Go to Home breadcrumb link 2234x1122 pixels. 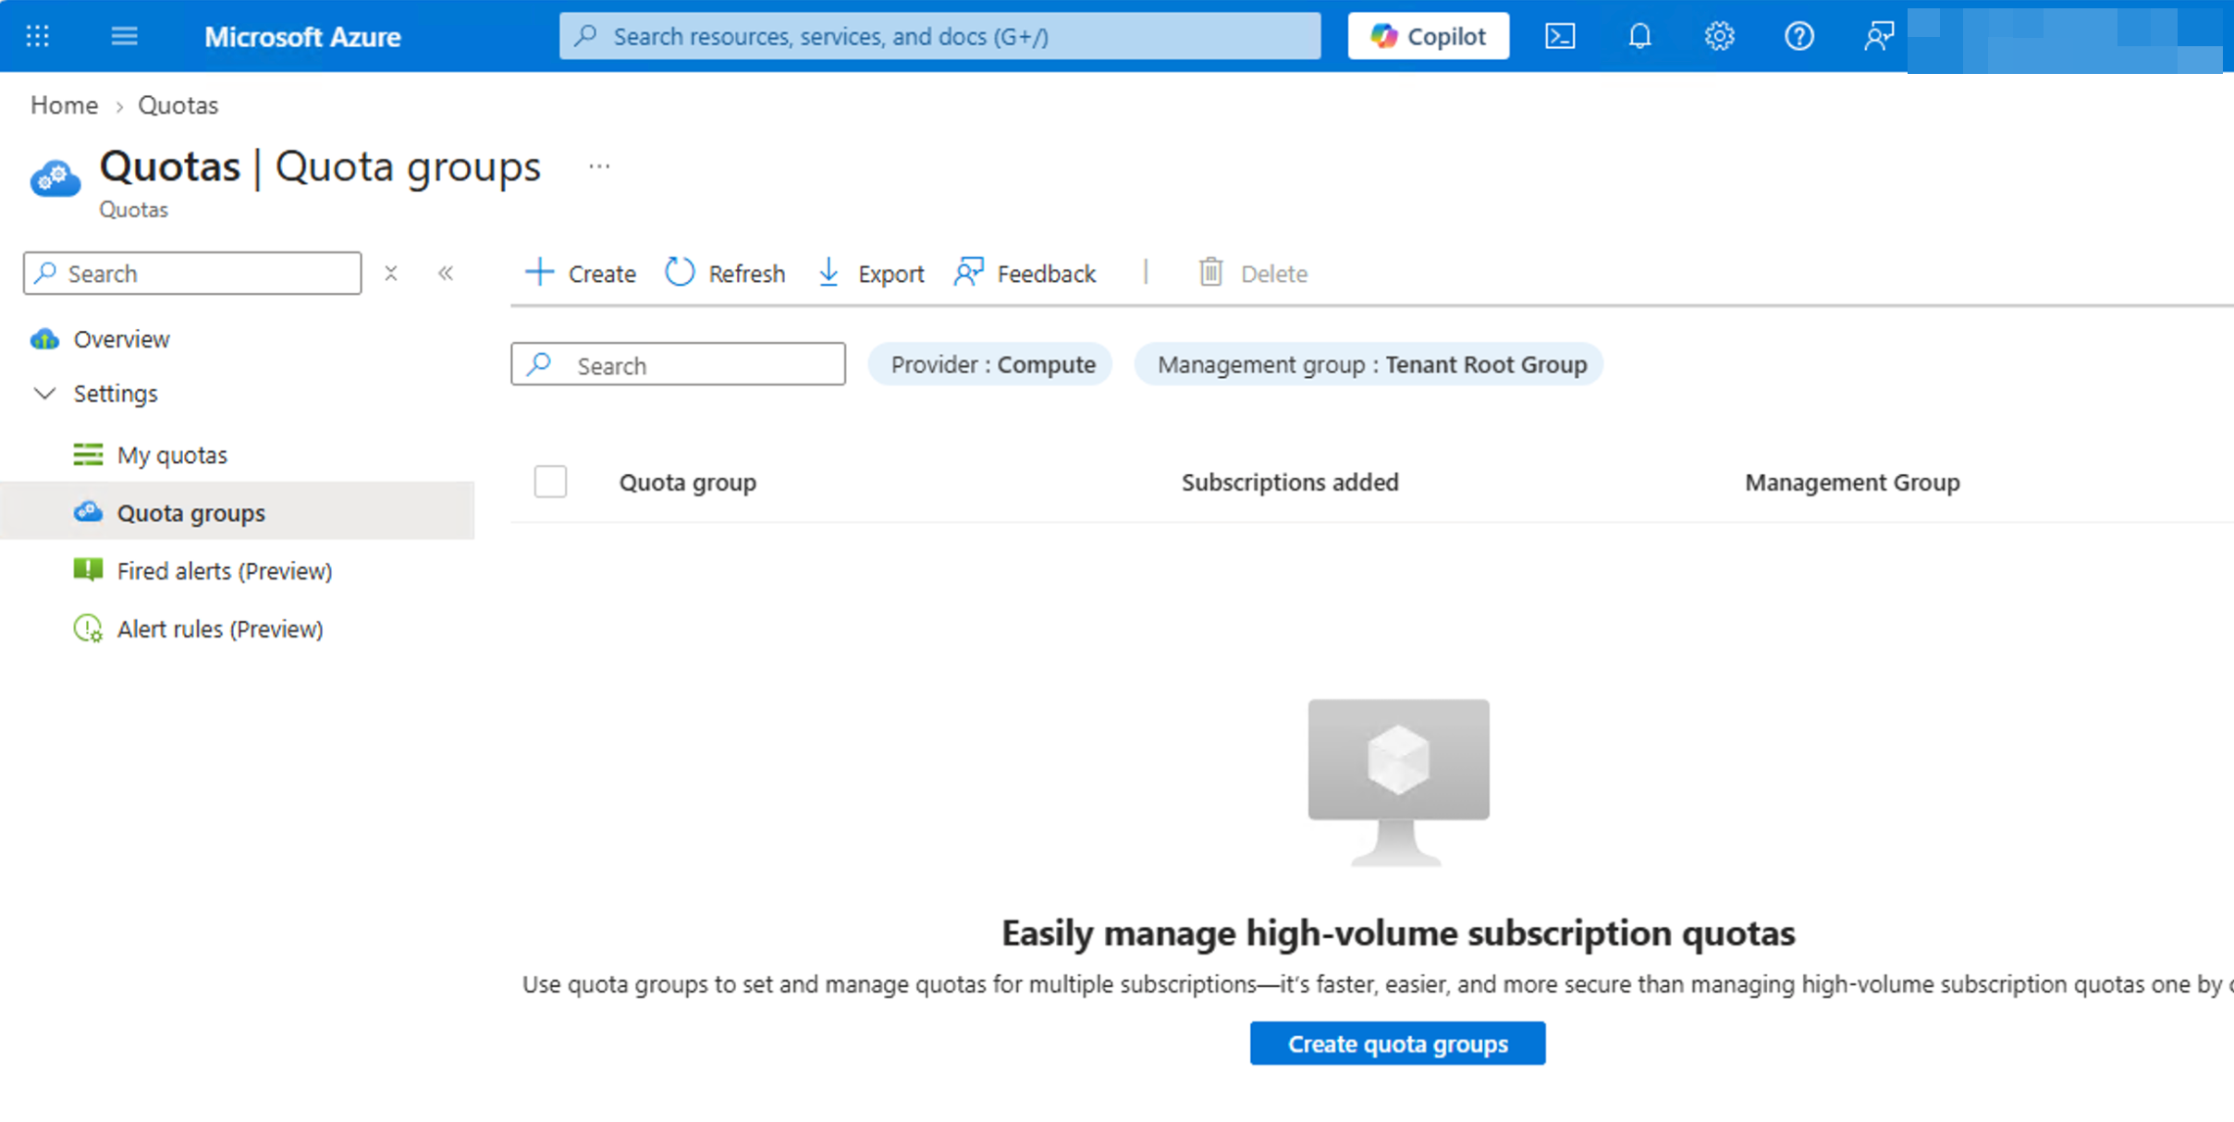click(x=64, y=105)
